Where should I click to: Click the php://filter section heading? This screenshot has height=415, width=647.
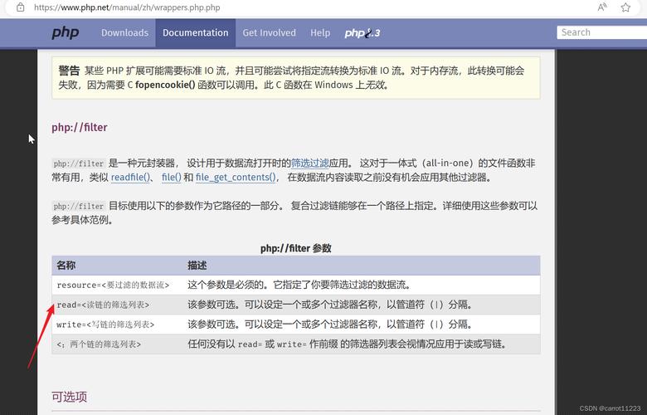click(x=80, y=127)
